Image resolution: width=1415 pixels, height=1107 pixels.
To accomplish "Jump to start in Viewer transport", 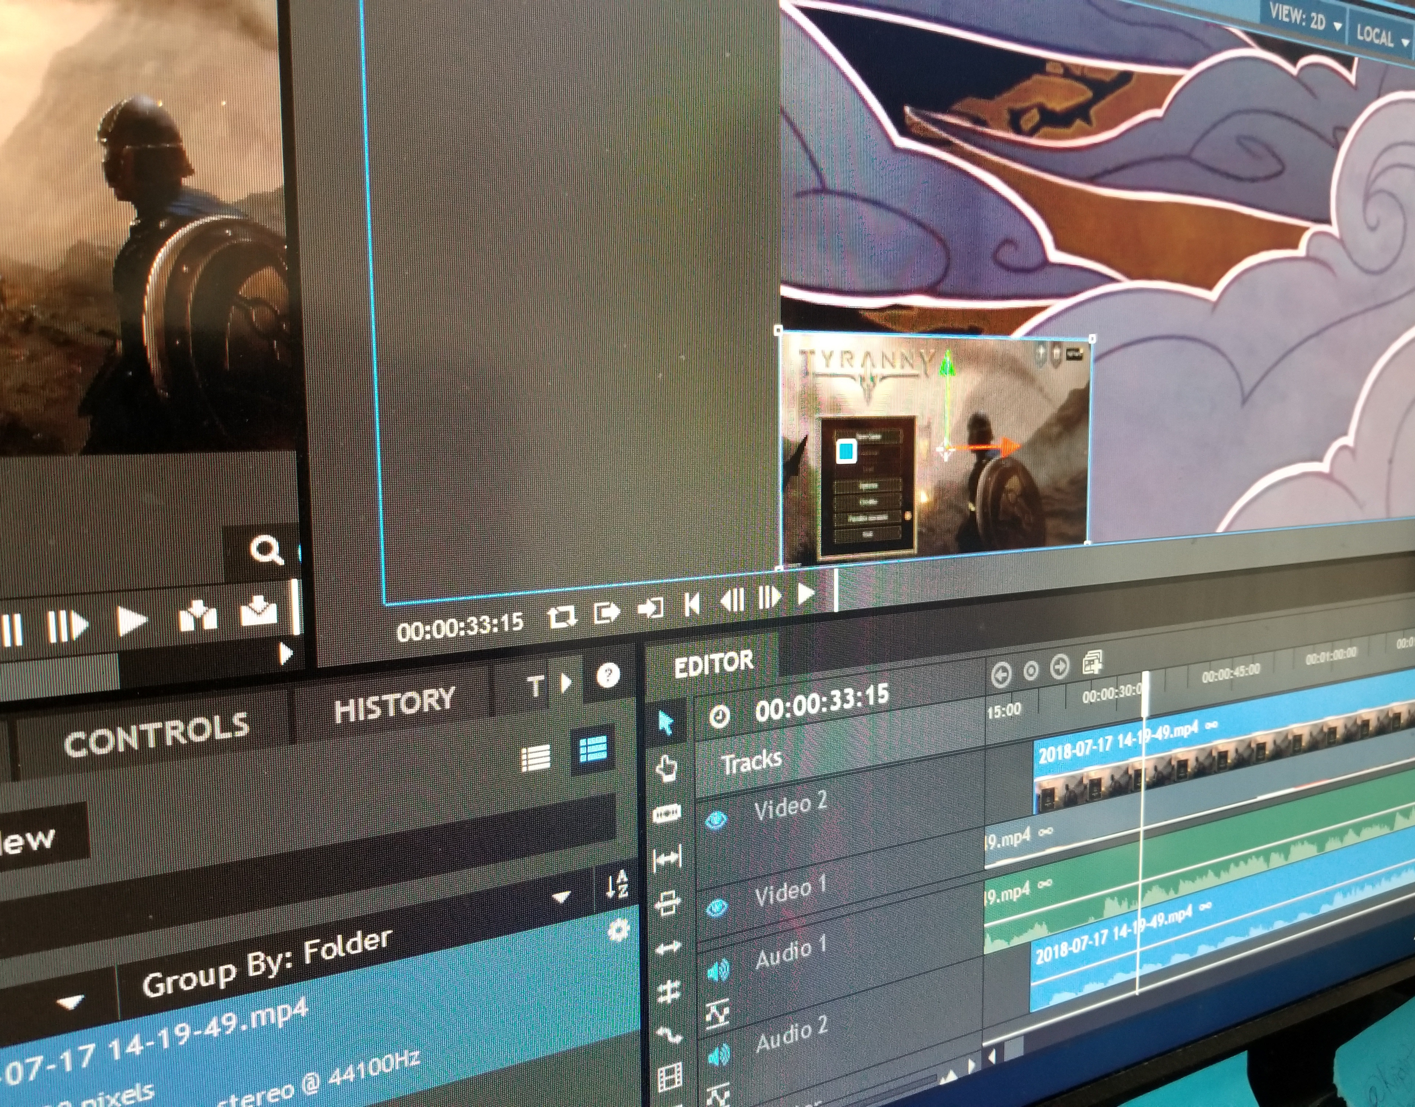I will tap(692, 604).
